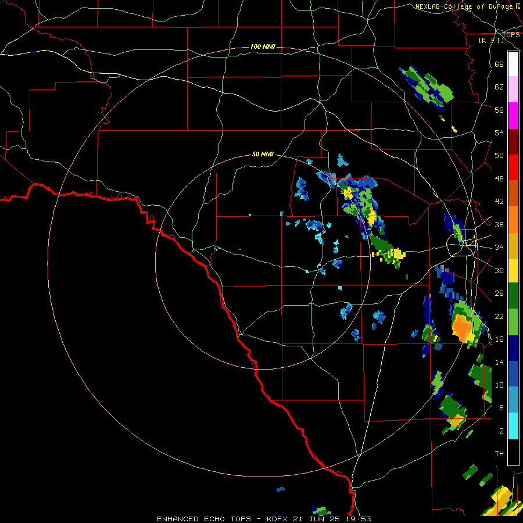This screenshot has width=523, height=523.
Task: Click the legend value '46'
Action: point(499,179)
